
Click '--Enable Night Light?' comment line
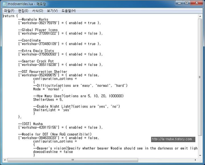point(77,106)
